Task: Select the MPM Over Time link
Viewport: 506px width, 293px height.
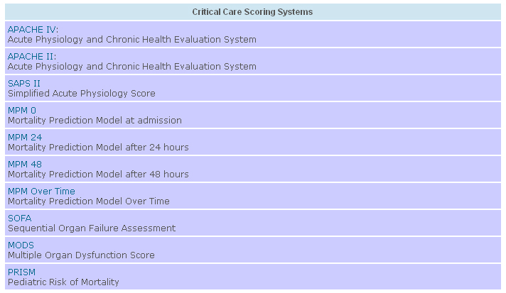Action: coord(41,192)
